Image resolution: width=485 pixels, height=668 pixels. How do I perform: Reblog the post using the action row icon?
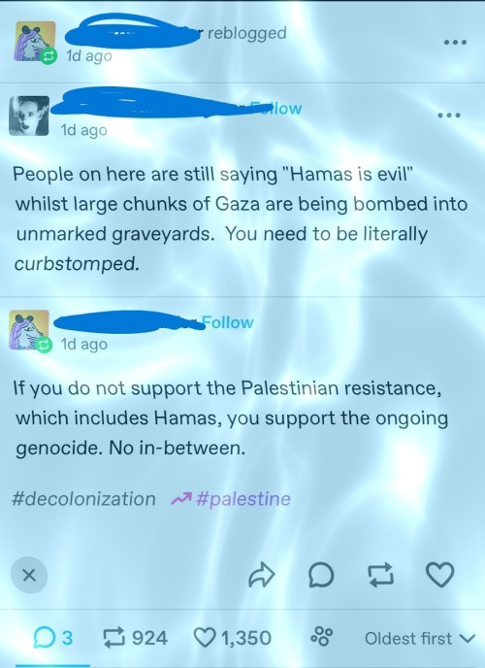tap(380, 575)
